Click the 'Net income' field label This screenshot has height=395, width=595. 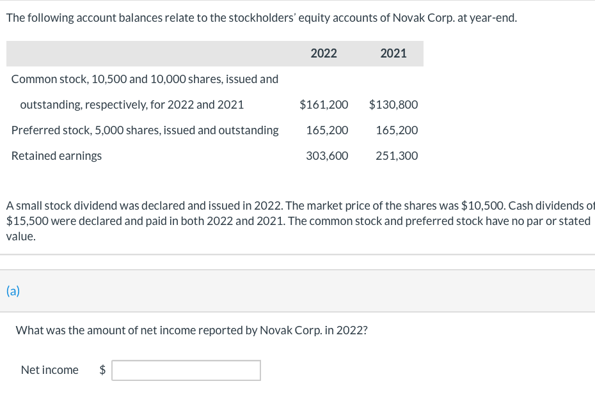50,370
